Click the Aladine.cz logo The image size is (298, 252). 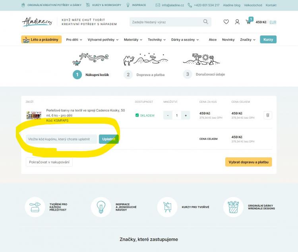point(37,22)
